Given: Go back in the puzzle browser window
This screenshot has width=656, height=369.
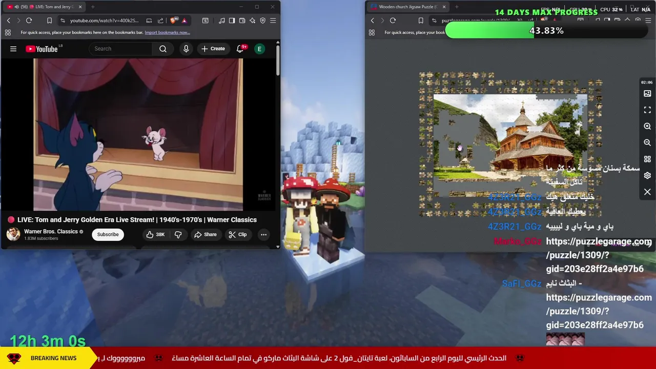Looking at the screenshot, I should (x=372, y=20).
